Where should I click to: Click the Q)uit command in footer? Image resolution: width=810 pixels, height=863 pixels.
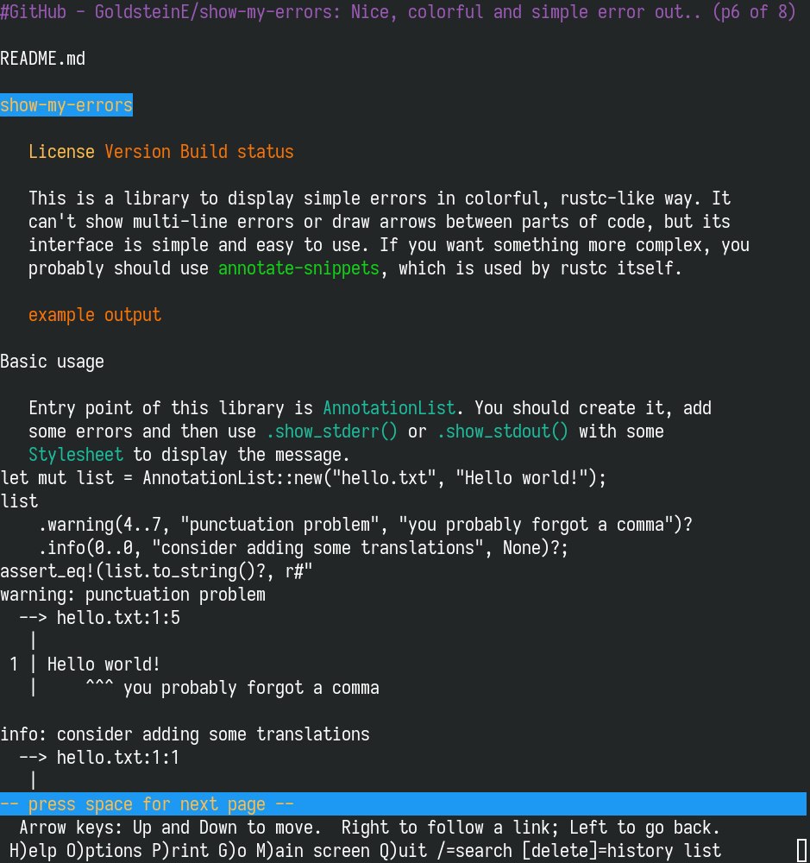pyautogui.click(x=403, y=851)
